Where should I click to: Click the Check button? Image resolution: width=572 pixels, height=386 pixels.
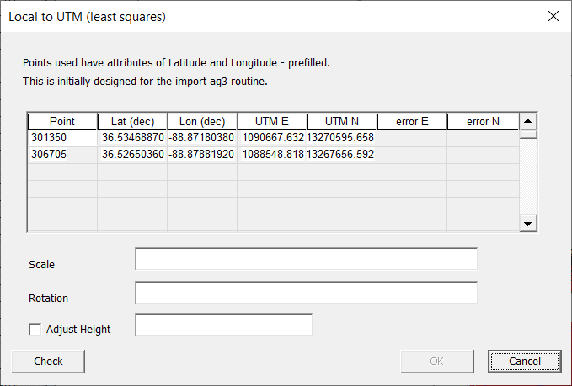point(48,361)
